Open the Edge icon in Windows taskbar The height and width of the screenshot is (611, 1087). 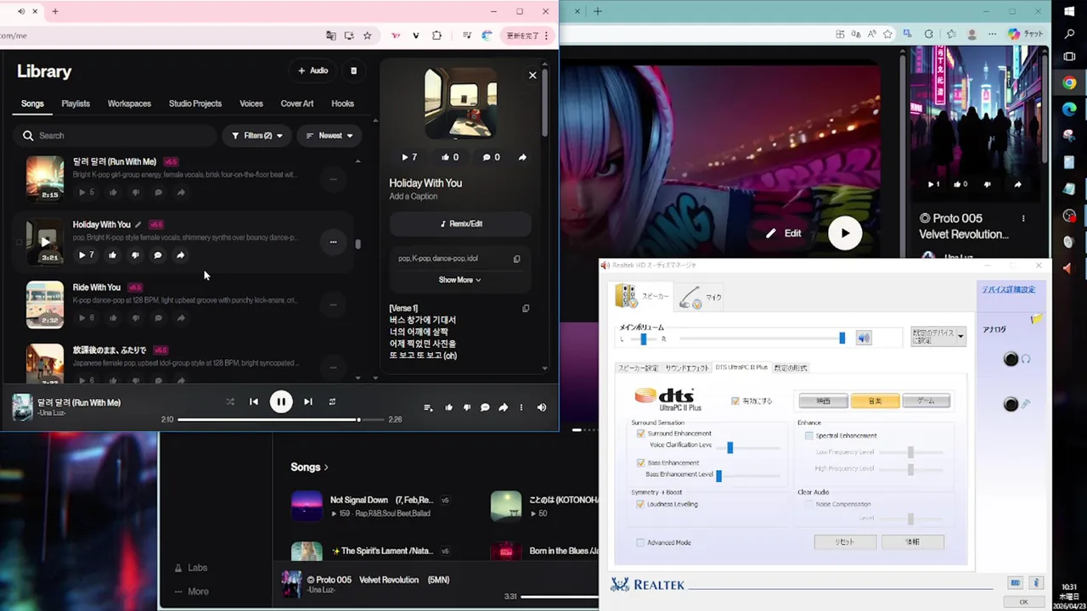(1069, 109)
